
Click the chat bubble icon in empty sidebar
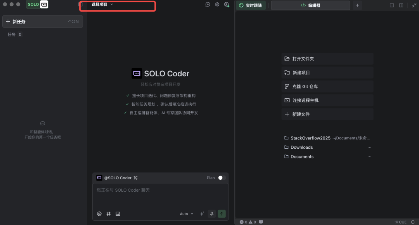pyautogui.click(x=43, y=123)
